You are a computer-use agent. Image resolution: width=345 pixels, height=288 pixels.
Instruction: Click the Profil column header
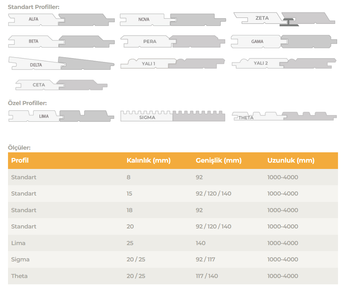[20, 161]
